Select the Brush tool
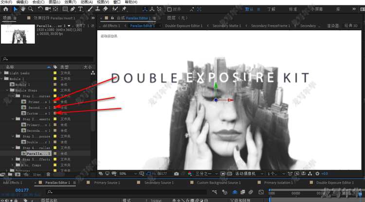Screen dimensions: 365x202 pos(90,9)
